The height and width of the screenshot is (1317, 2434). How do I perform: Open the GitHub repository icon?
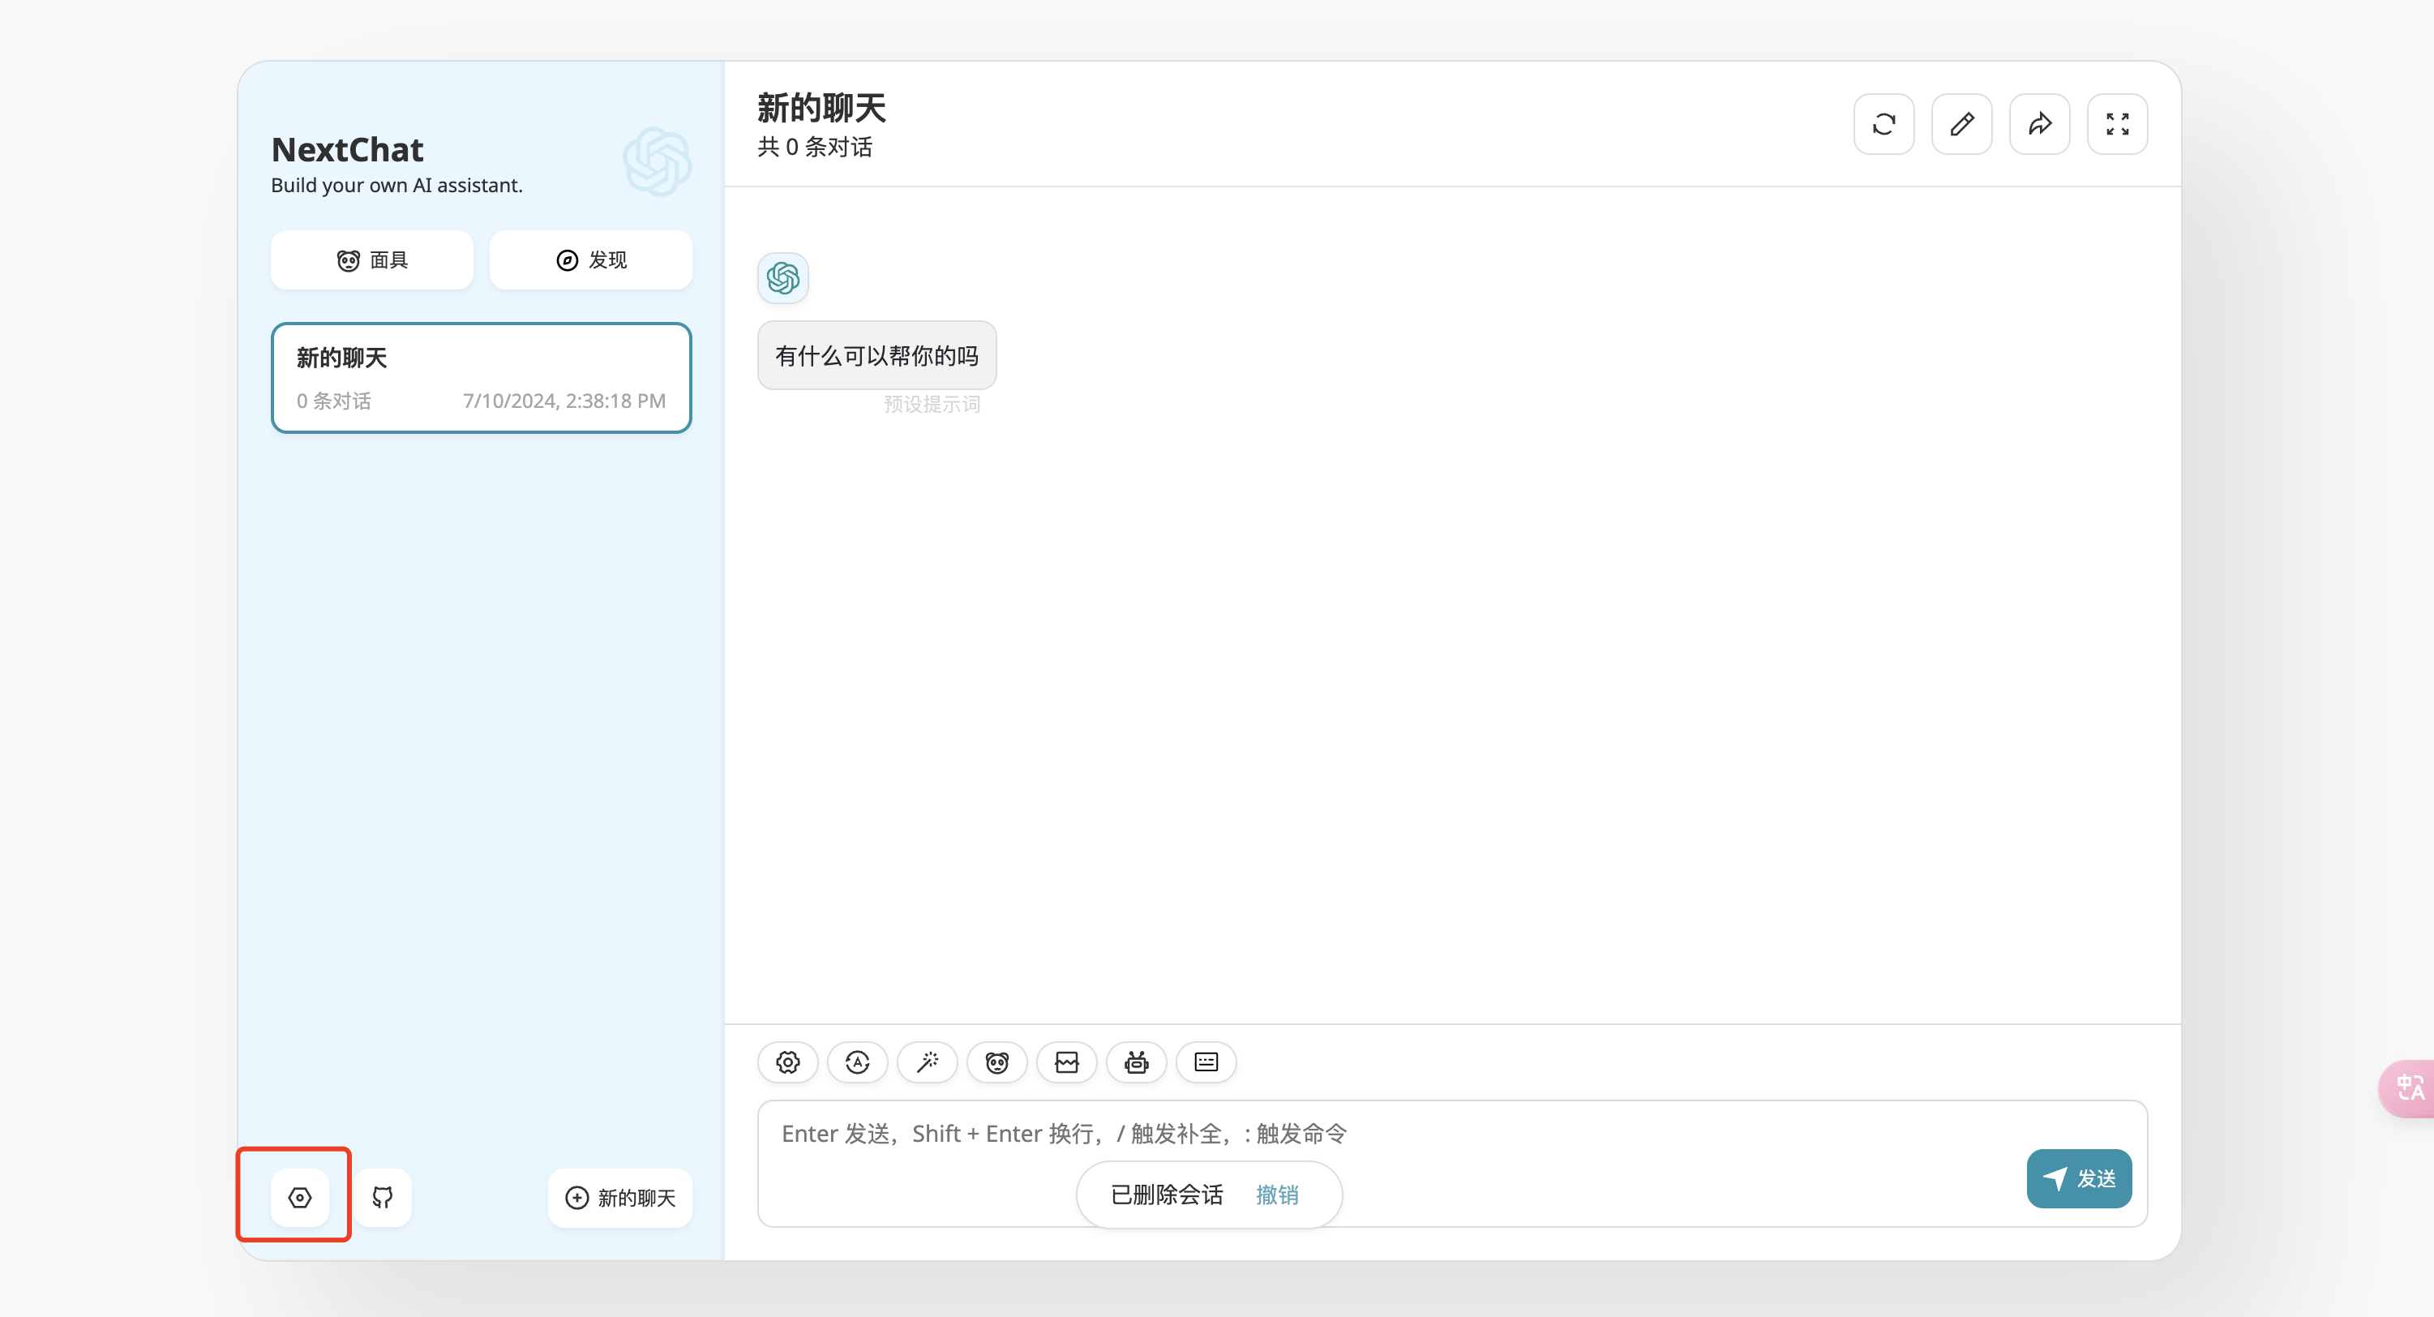point(383,1197)
